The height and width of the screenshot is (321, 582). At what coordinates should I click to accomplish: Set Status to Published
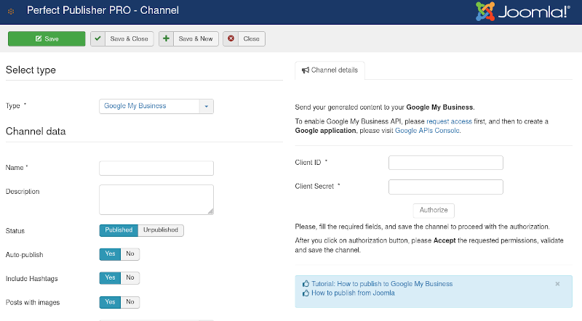pos(119,230)
